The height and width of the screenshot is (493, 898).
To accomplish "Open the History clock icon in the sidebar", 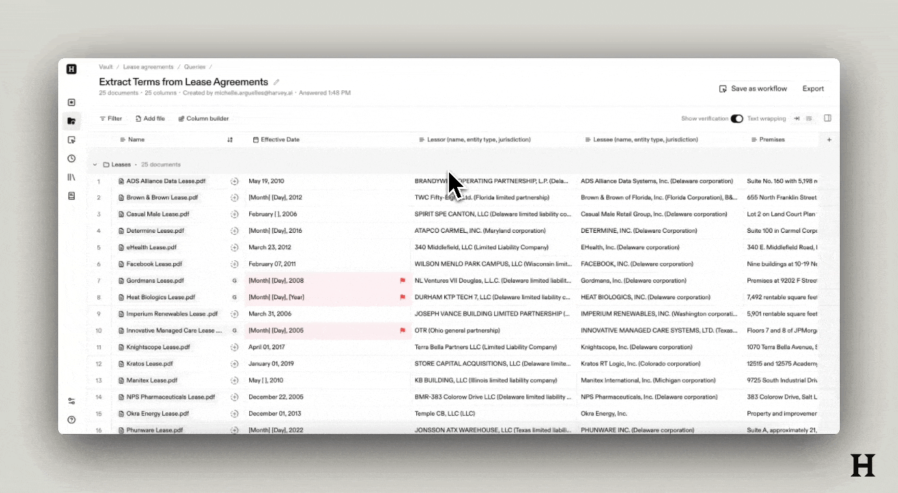I will [71, 158].
